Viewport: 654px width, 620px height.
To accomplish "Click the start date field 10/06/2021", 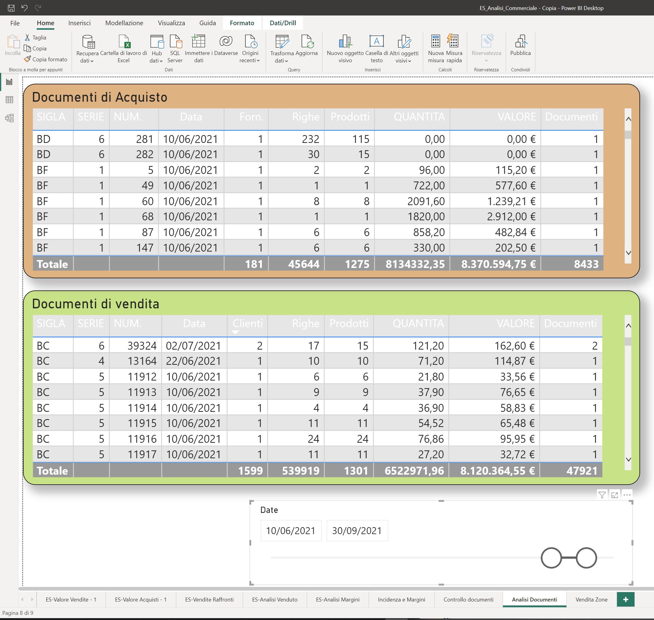I will point(291,531).
